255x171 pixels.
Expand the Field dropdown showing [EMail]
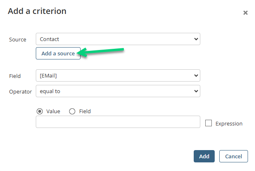pyautogui.click(x=118, y=75)
